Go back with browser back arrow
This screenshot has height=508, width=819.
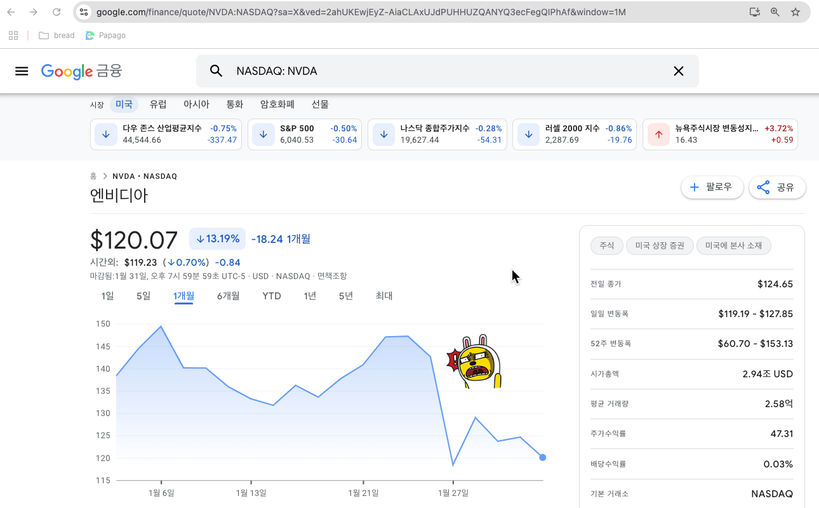click(11, 12)
